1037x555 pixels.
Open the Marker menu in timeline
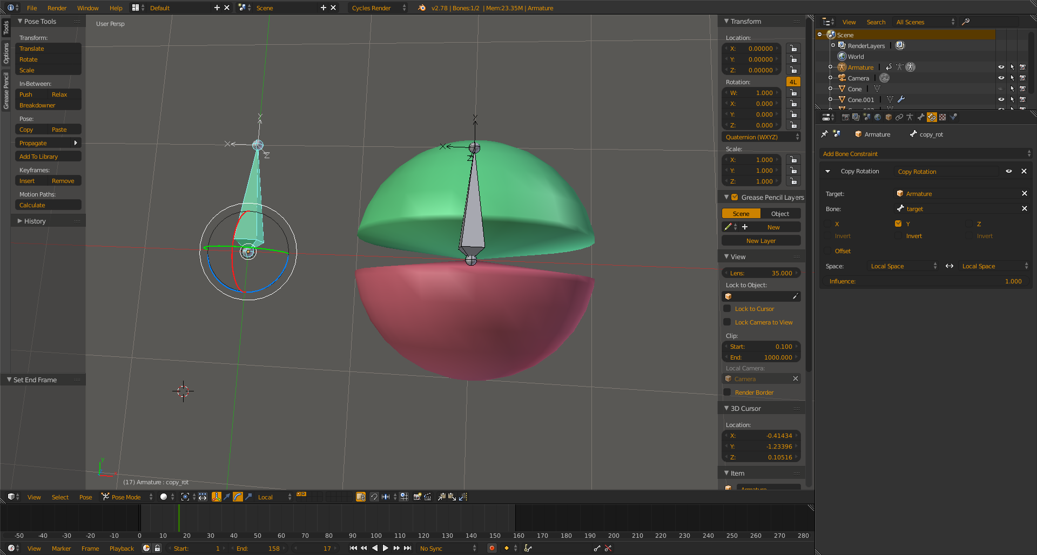(61, 548)
